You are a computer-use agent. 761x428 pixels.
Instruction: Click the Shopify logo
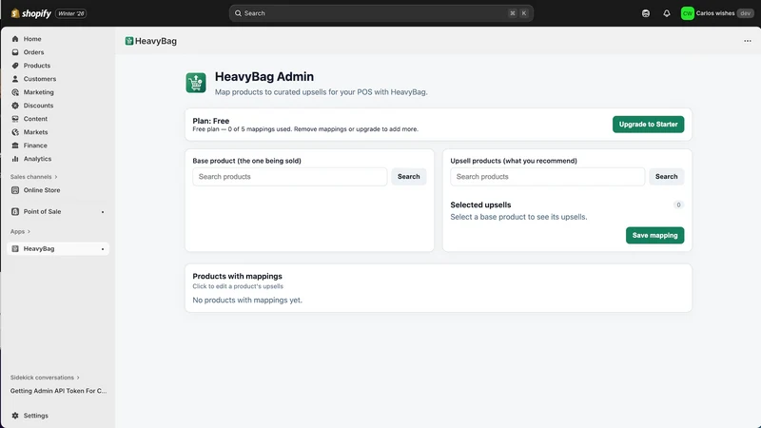point(31,13)
